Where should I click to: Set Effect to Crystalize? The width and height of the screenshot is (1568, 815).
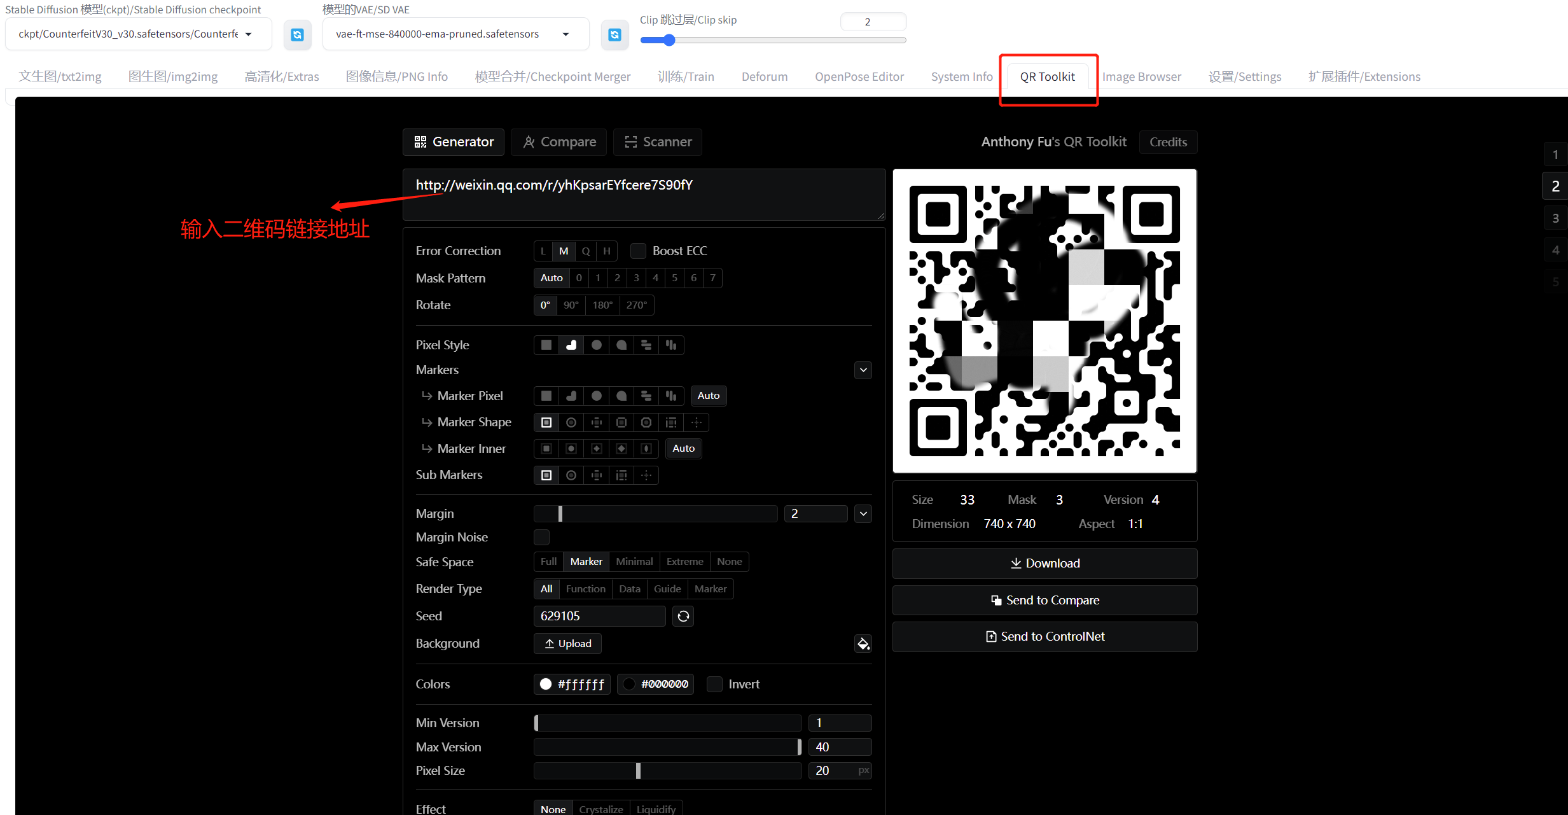point(601,809)
